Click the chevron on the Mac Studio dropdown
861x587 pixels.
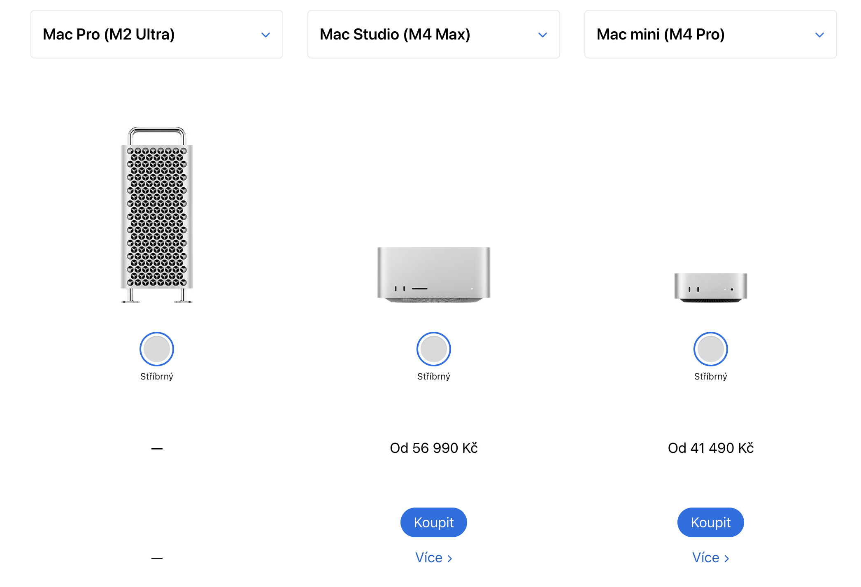[542, 35]
